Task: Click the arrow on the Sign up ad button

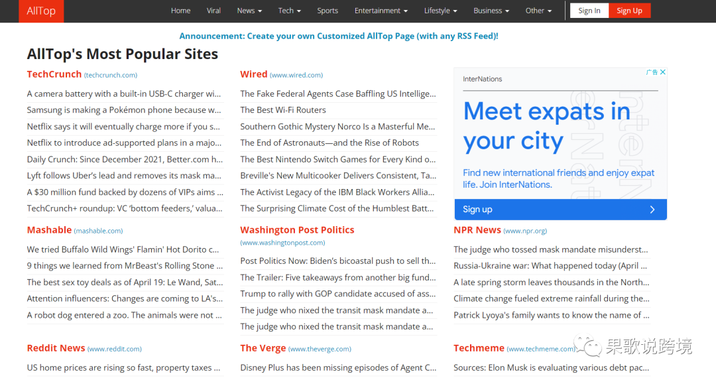Action: 652,210
